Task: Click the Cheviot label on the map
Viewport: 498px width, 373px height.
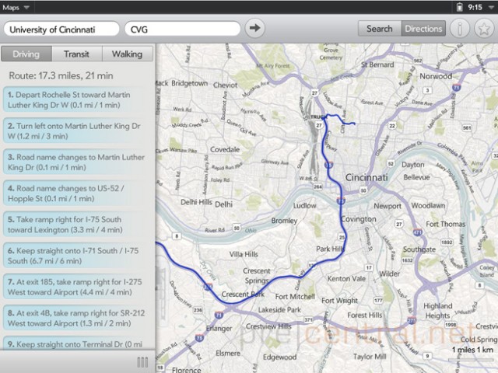Action: coord(225,85)
